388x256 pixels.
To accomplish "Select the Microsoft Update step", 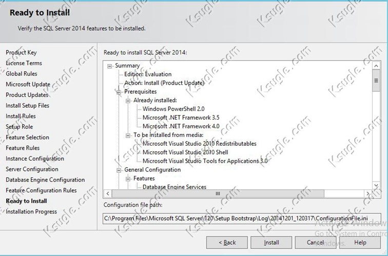I will (28, 84).
